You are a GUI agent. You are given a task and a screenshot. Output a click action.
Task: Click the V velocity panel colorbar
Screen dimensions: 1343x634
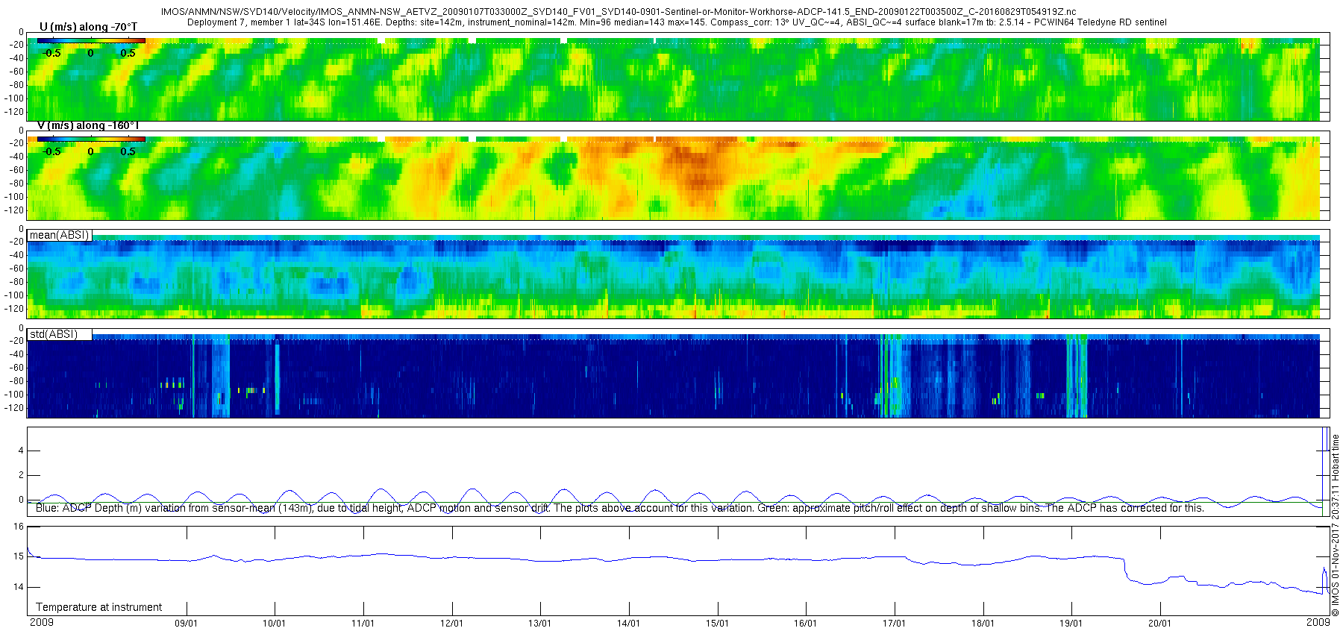tap(91, 139)
